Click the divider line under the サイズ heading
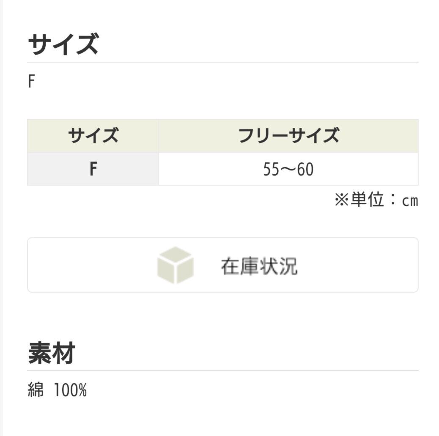The width and height of the screenshot is (439, 436). click(x=223, y=62)
